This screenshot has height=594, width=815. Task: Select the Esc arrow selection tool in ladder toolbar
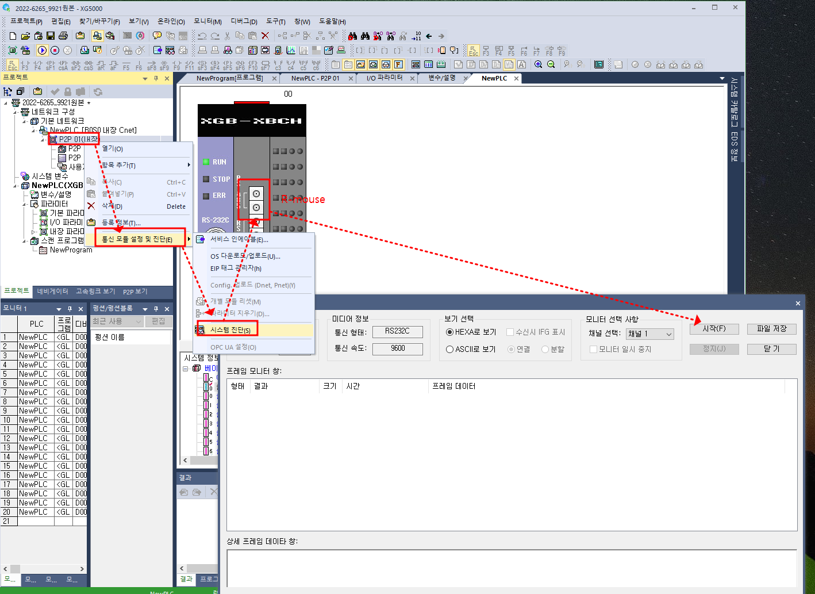12,65
